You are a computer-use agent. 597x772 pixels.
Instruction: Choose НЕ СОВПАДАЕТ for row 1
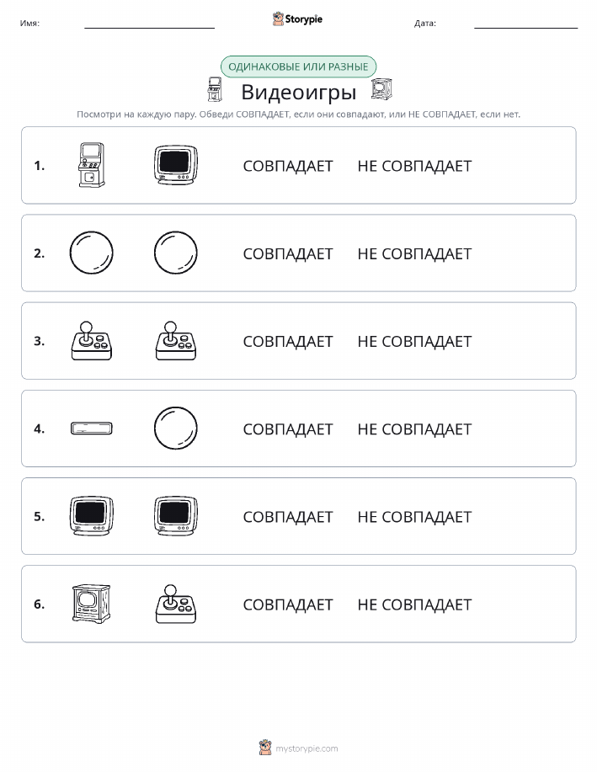click(414, 166)
